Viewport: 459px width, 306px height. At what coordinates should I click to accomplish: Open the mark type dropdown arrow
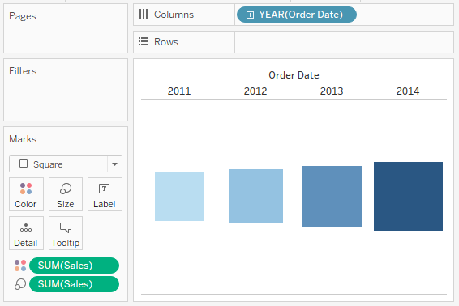tap(115, 164)
